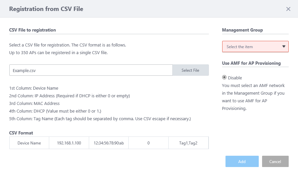Image resolution: width=298 pixels, height=173 pixels.
Task: Click the dialog title Registration from CSV File
Action: point(46,9)
